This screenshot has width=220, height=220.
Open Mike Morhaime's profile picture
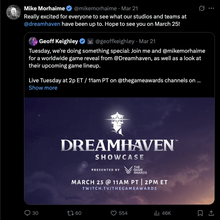[x=14, y=12]
